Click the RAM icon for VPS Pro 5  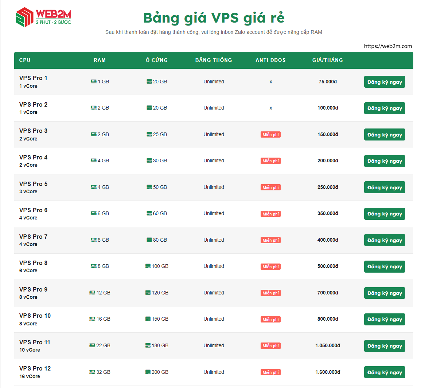coord(93,187)
